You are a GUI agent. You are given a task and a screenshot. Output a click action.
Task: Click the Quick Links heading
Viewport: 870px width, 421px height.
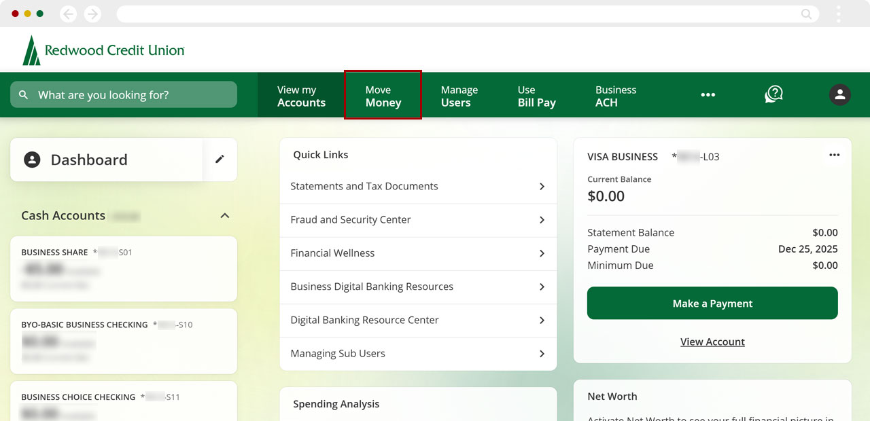tap(321, 155)
